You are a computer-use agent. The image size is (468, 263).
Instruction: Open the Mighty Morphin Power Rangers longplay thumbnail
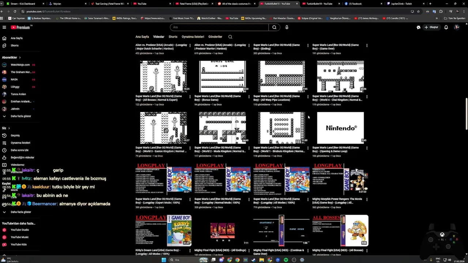[340, 179]
